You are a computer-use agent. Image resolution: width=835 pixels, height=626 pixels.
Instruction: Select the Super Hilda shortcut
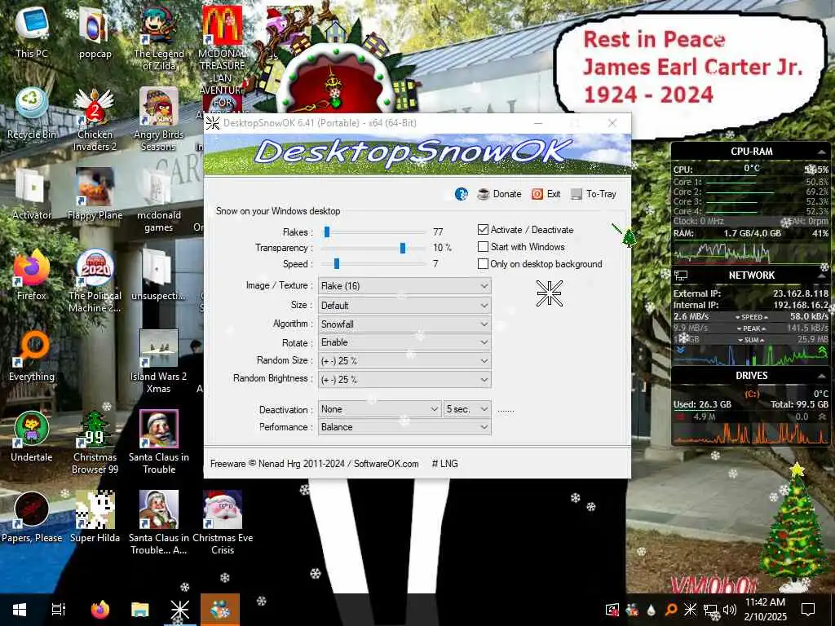click(x=95, y=518)
